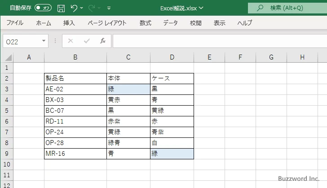
Task: Select the cell BX-03
Action: [75, 100]
